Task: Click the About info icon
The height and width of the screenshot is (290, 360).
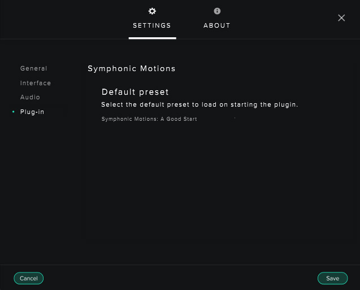Action: pyautogui.click(x=217, y=11)
